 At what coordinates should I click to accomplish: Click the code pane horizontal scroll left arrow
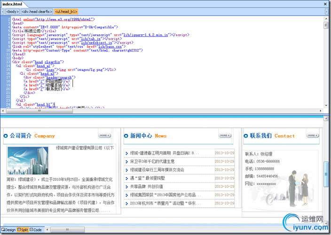[x=3, y=110]
